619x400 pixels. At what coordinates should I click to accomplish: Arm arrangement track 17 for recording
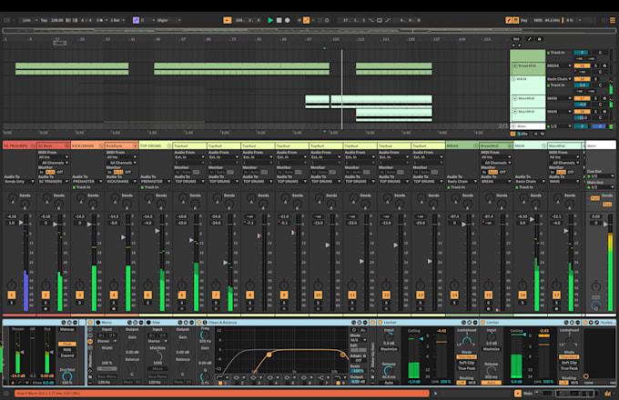[604, 98]
